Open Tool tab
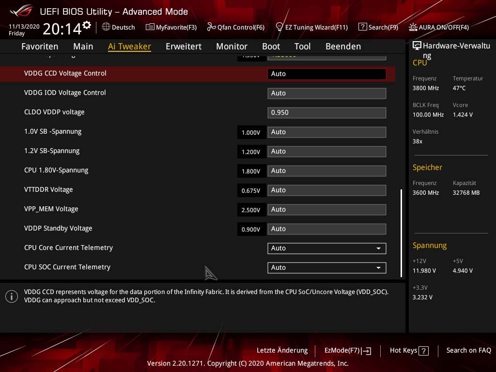 [x=302, y=46]
